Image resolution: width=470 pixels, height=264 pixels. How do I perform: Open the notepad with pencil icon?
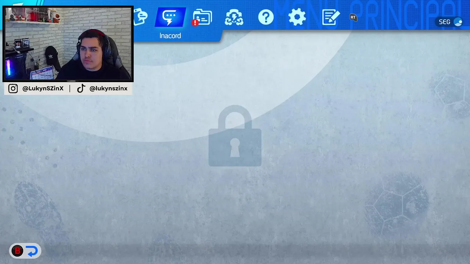coord(331,17)
